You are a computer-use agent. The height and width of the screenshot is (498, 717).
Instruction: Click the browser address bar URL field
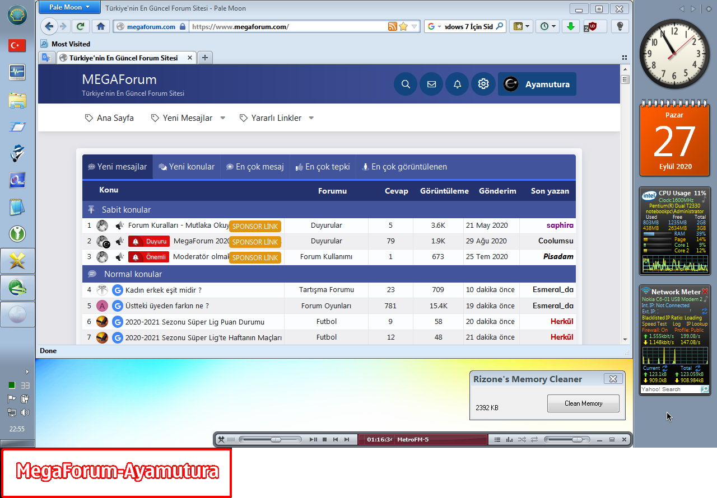pos(288,26)
